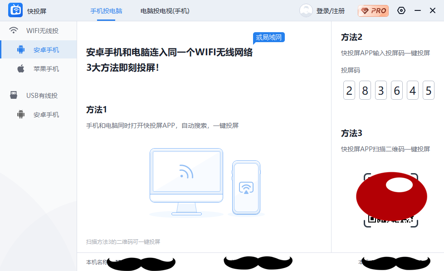Click the 方法1 heading
Image resolution: width=444 pixels, height=271 pixels.
[x=97, y=110]
